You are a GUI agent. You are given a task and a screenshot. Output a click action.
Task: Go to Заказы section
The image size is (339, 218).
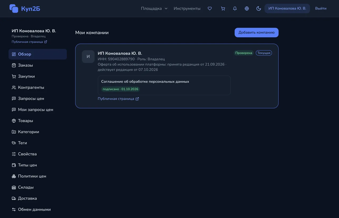pyautogui.click(x=38, y=65)
